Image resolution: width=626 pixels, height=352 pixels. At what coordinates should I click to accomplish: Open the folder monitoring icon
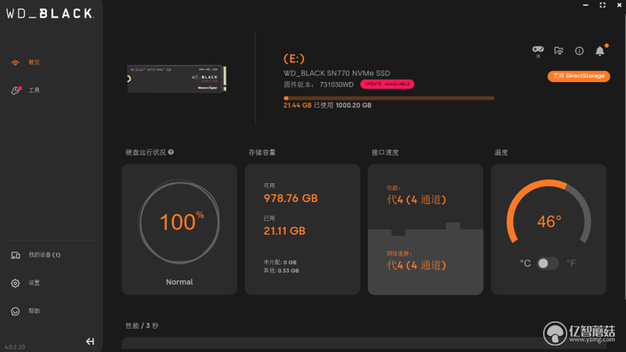559,51
